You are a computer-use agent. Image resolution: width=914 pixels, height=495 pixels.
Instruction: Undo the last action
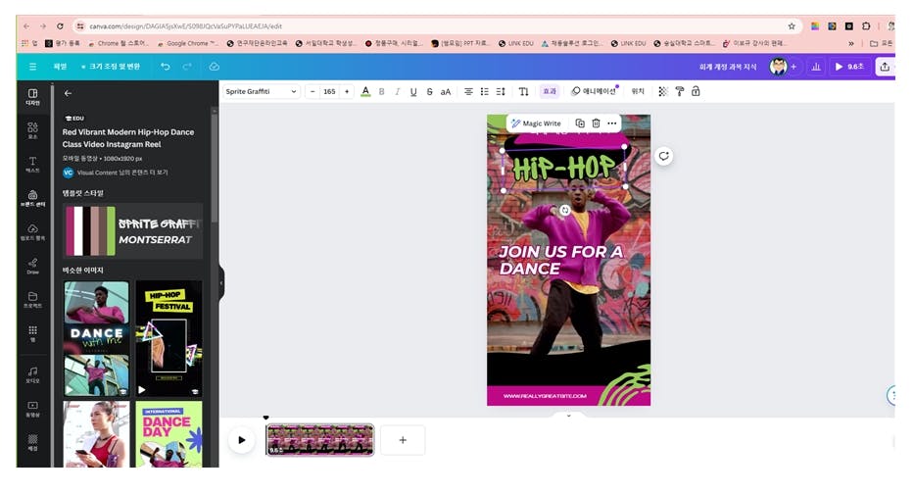click(x=166, y=67)
